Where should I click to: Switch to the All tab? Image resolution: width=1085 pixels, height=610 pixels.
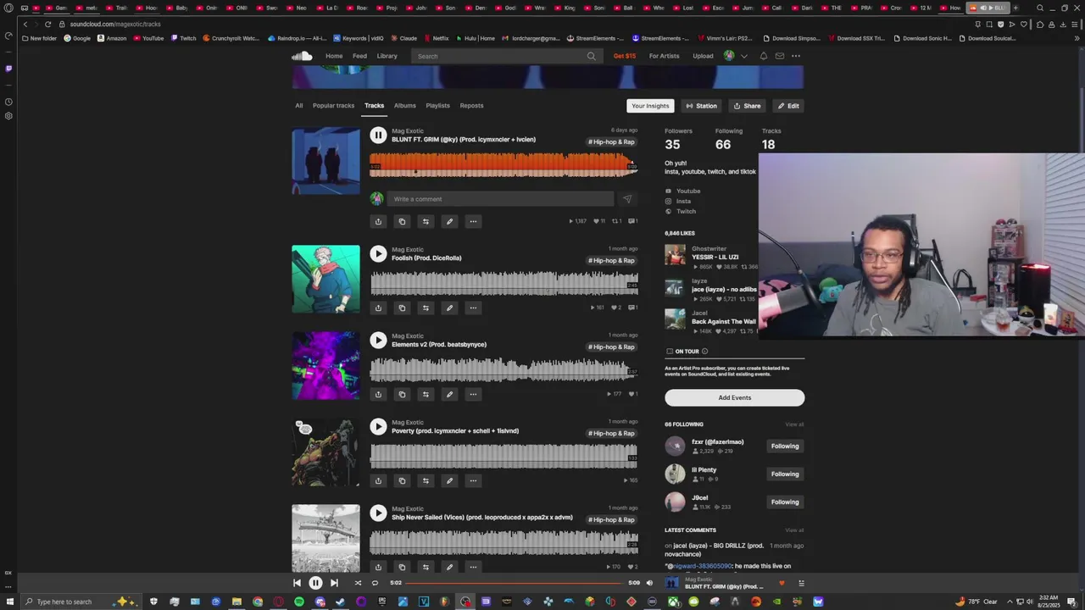coord(298,106)
